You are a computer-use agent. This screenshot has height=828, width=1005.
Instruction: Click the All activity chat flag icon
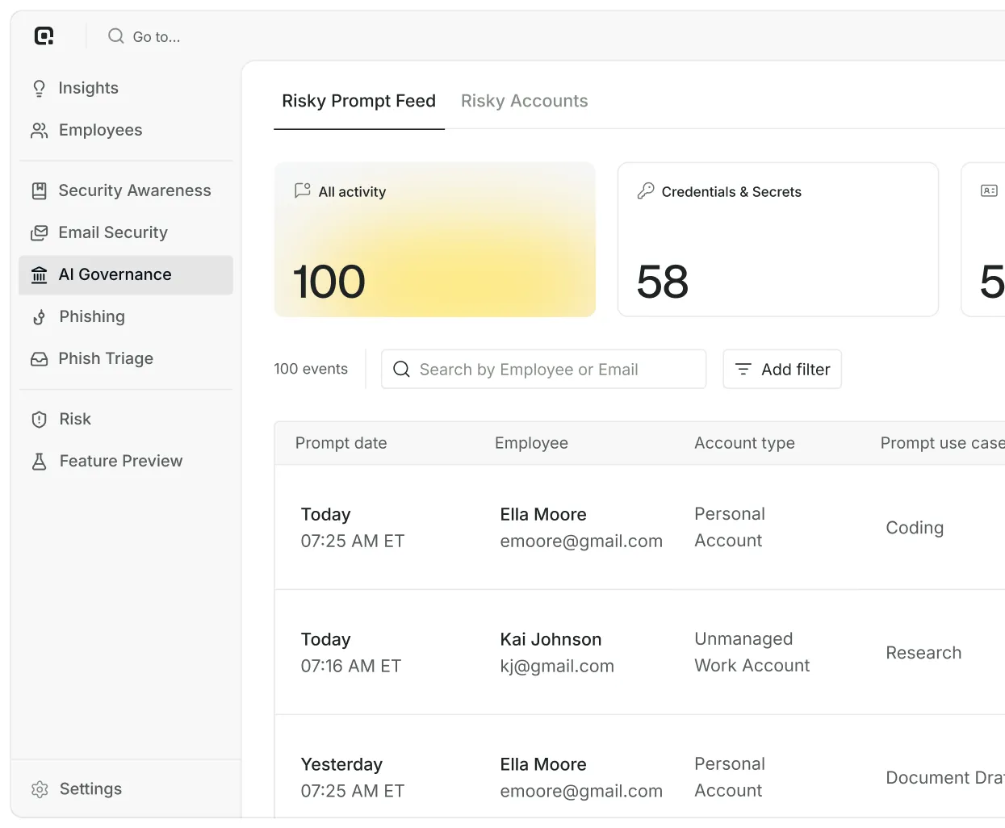[x=303, y=190]
